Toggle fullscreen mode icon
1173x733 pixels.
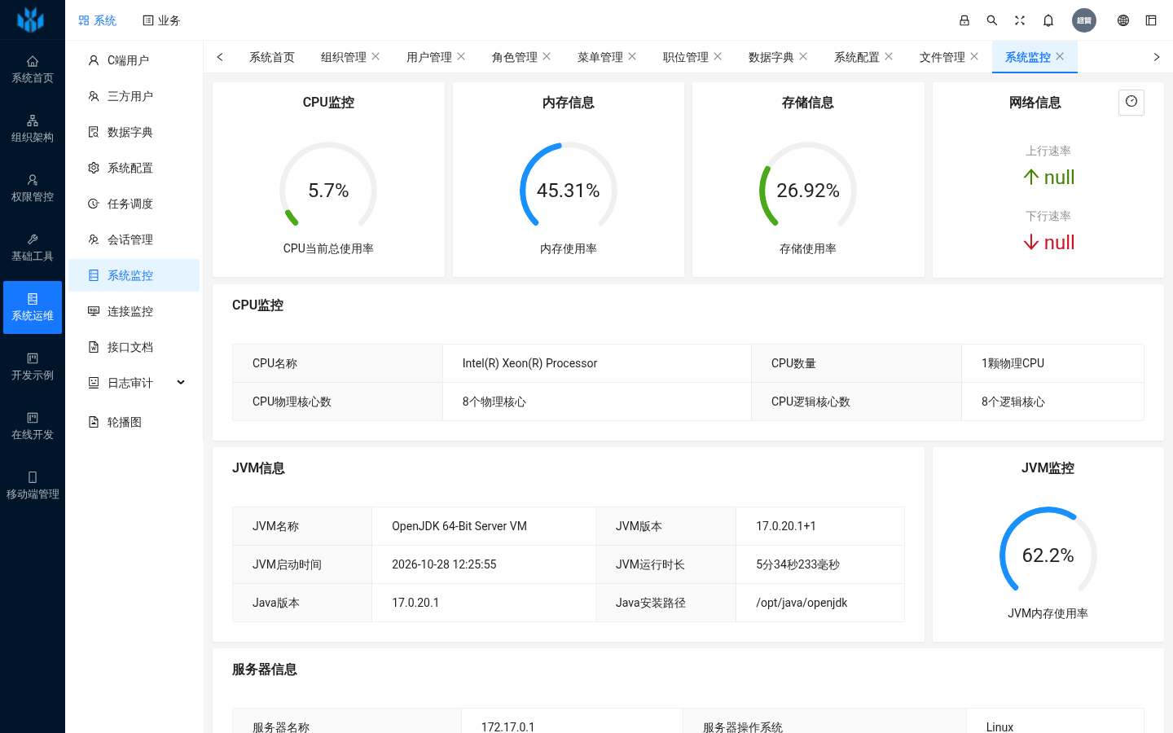pos(1020,20)
